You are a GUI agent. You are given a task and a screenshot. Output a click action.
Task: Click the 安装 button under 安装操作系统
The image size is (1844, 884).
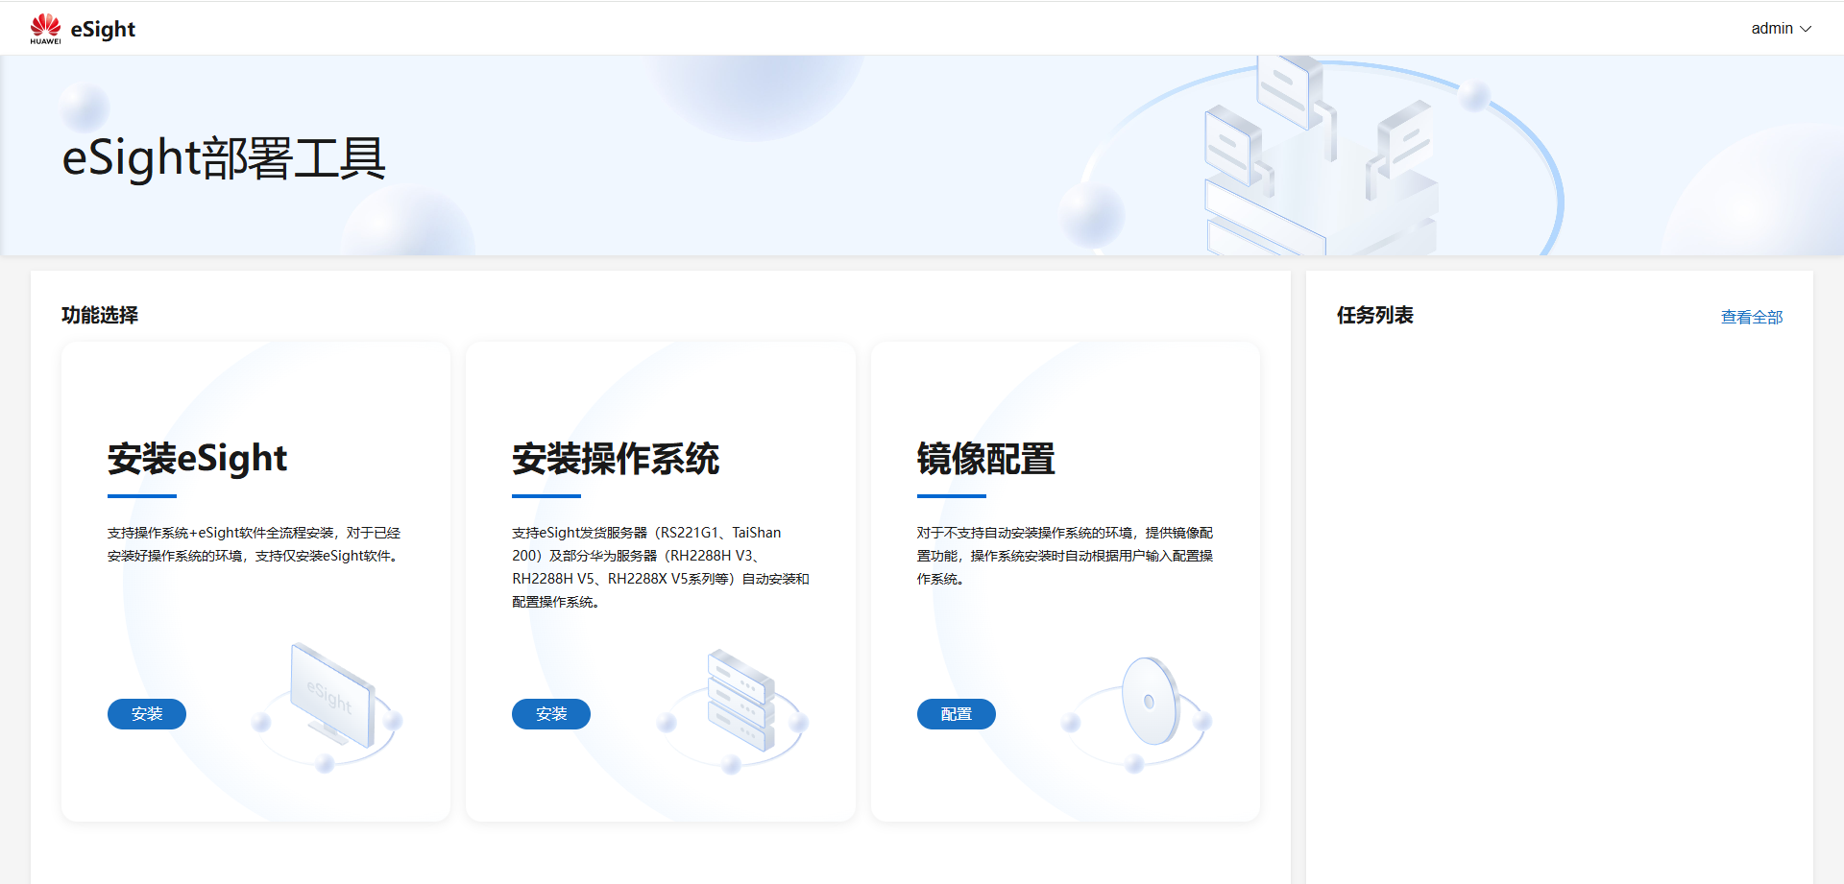(x=551, y=714)
